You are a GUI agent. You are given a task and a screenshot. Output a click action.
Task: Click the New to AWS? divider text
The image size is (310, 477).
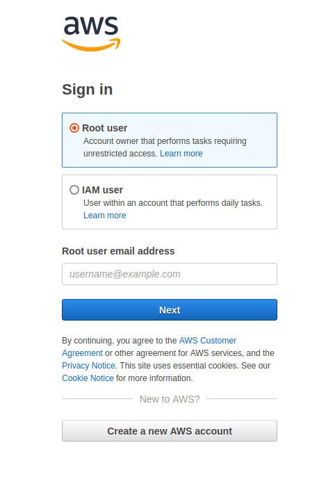click(170, 399)
